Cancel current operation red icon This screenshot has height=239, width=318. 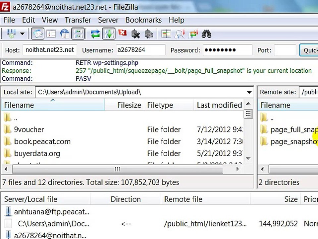pyautogui.click(x=123, y=33)
